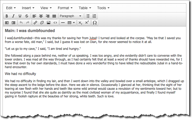Open the Insert menu
The height and width of the screenshot is (120, 192).
click(x=28, y=8)
